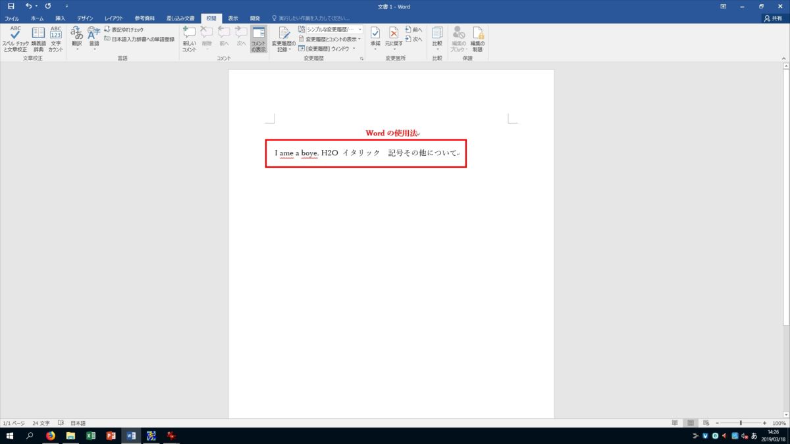Go to next change 次へ

(413, 39)
